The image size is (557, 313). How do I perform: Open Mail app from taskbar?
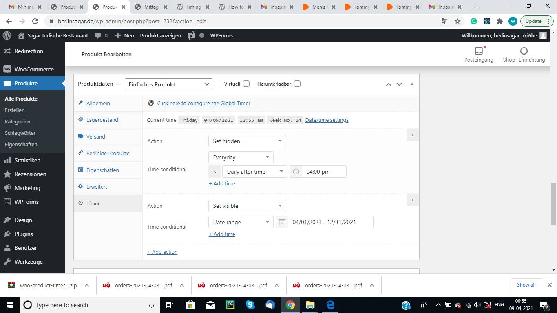click(210, 305)
